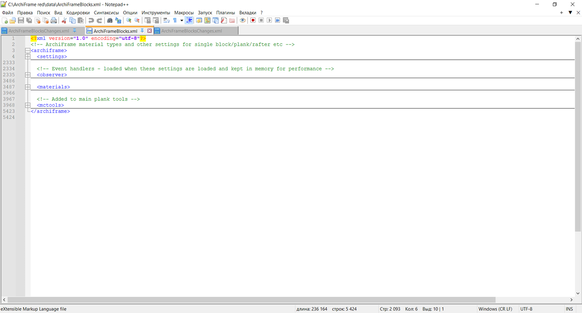Open the Плагины menu
582x313 pixels.
point(226,13)
